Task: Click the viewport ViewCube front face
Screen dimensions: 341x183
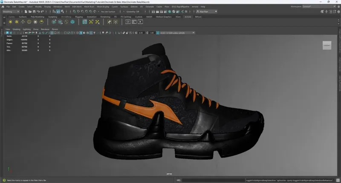Action: pyautogui.click(x=327, y=46)
